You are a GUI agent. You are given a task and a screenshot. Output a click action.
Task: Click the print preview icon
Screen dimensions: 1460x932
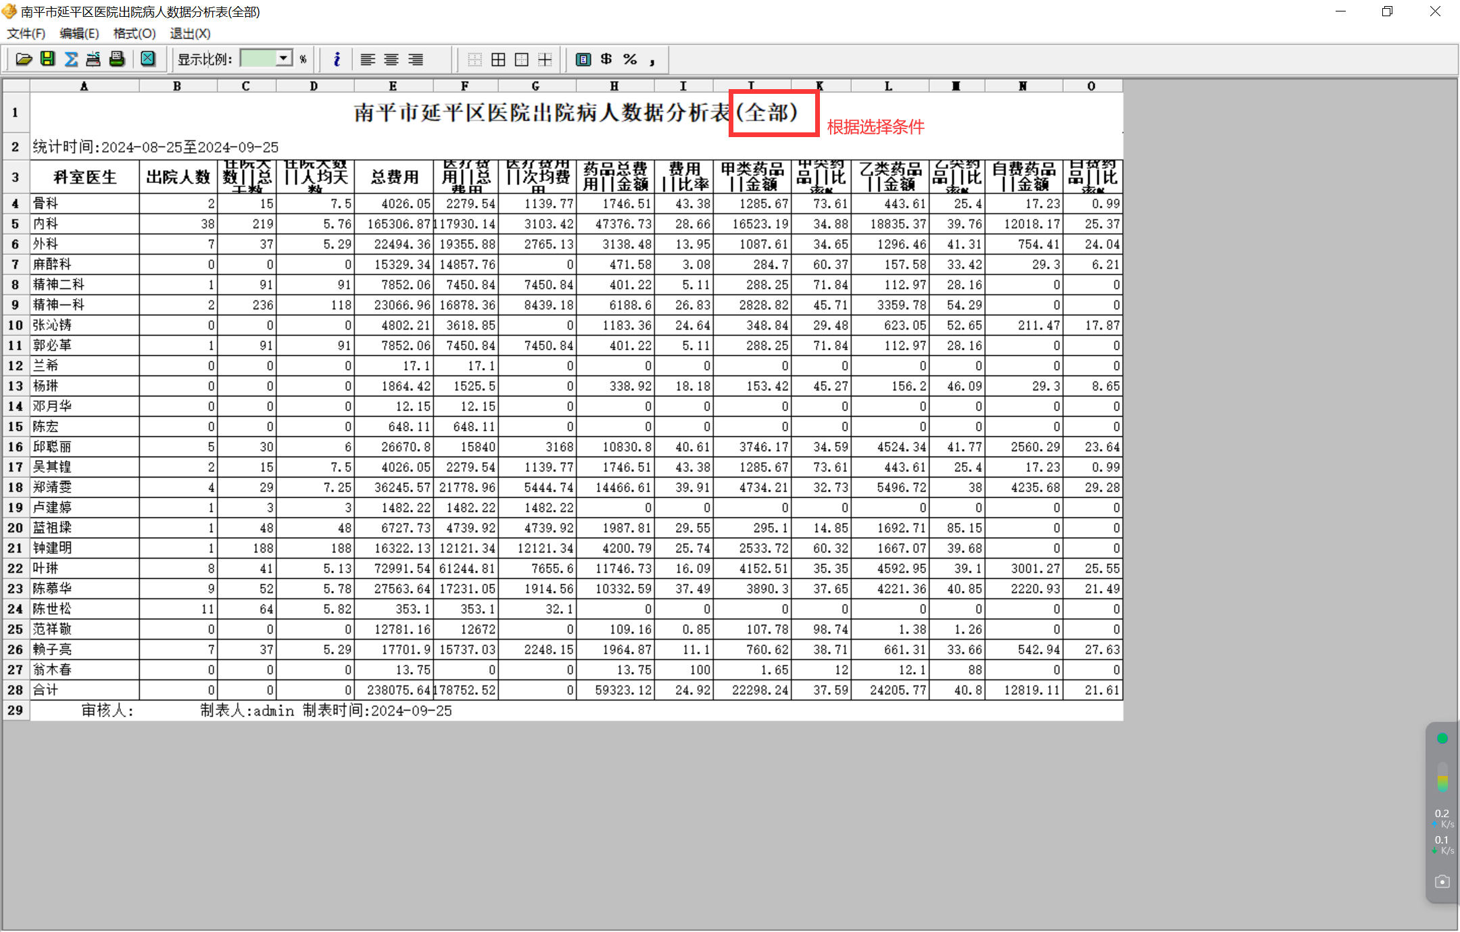[x=93, y=59]
